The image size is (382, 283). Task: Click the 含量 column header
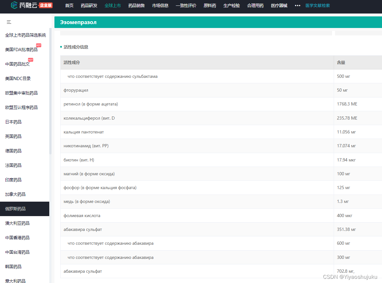click(341, 62)
